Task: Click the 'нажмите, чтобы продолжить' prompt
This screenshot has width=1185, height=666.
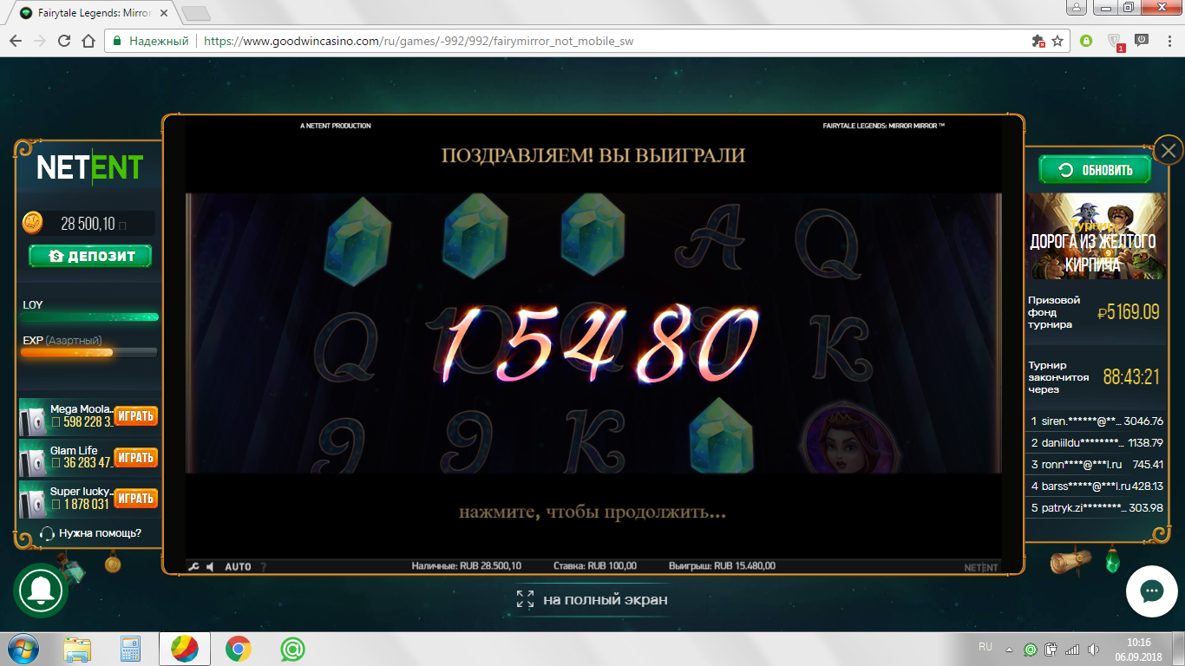Action: (592, 512)
